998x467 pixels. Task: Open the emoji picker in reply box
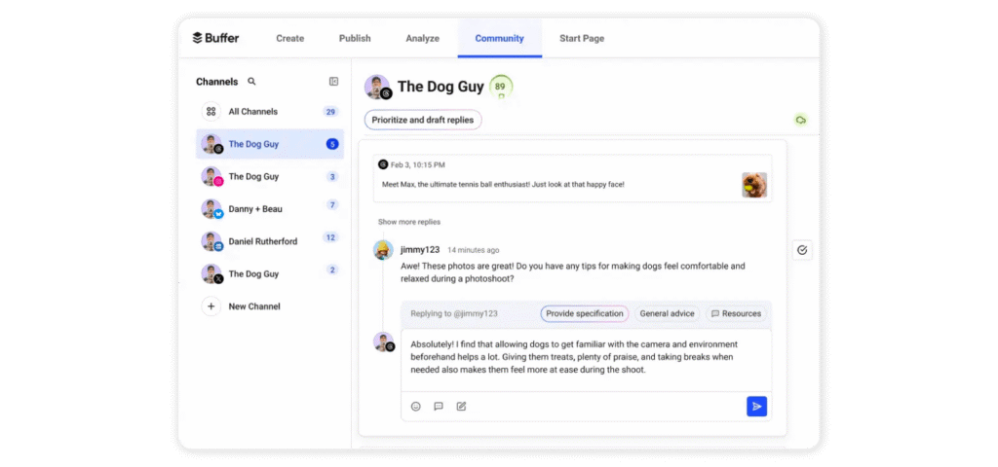click(416, 407)
